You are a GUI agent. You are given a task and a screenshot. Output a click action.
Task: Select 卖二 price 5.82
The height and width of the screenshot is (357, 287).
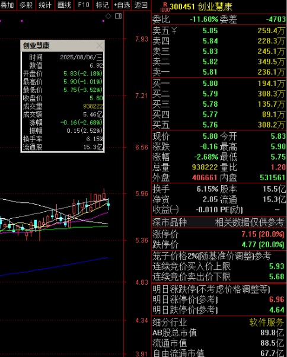(x=211, y=62)
